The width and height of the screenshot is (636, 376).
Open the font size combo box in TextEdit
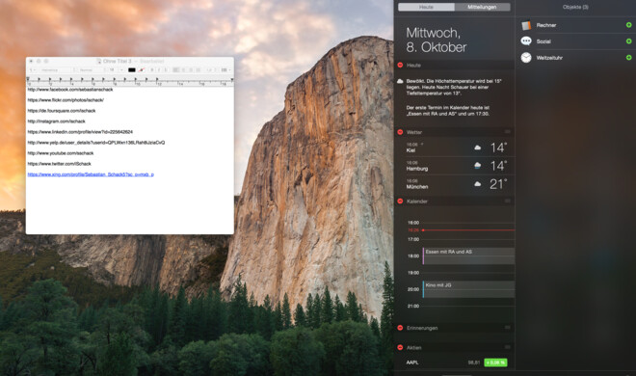(x=116, y=69)
